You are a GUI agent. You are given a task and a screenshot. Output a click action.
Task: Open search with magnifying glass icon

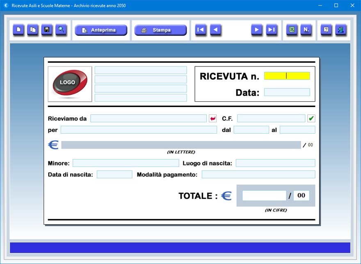coord(61,30)
